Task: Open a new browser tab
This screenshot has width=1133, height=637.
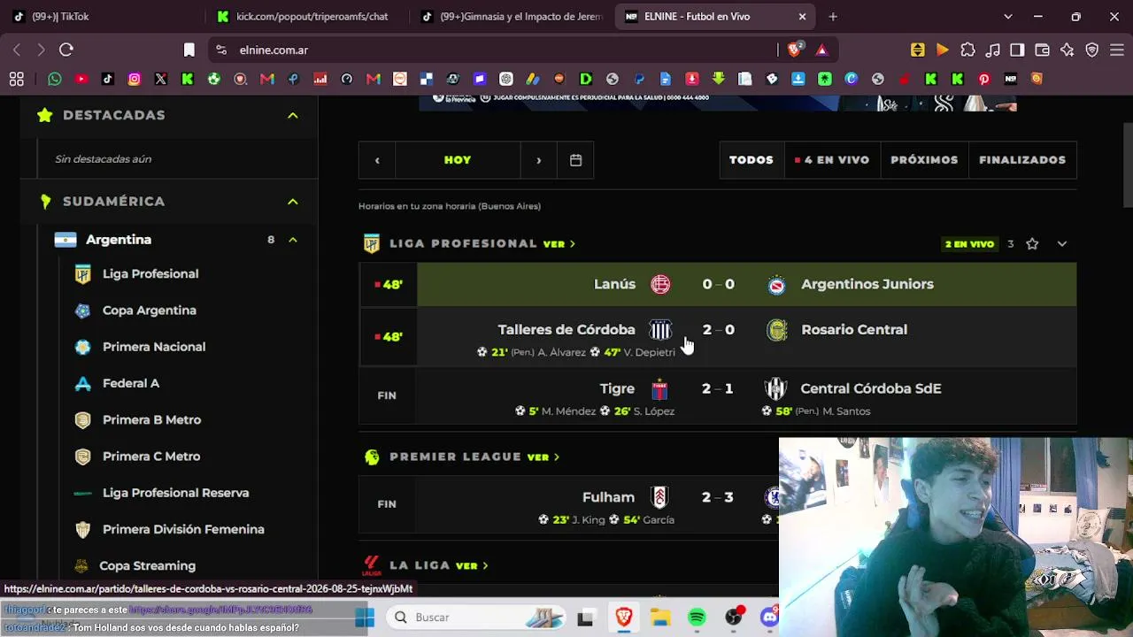Action: click(833, 16)
